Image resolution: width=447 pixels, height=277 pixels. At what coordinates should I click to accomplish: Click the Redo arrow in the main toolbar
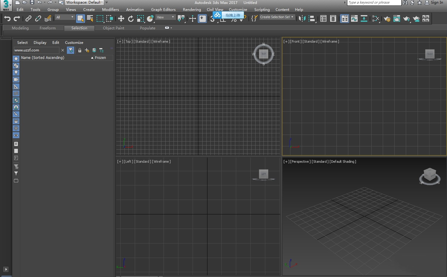pos(17,19)
